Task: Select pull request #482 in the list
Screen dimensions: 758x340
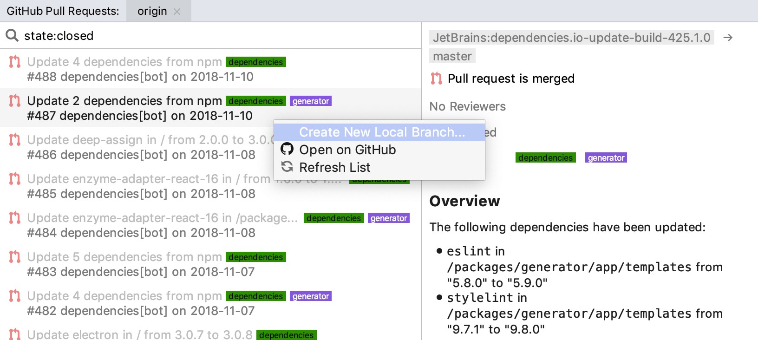Action: click(139, 303)
